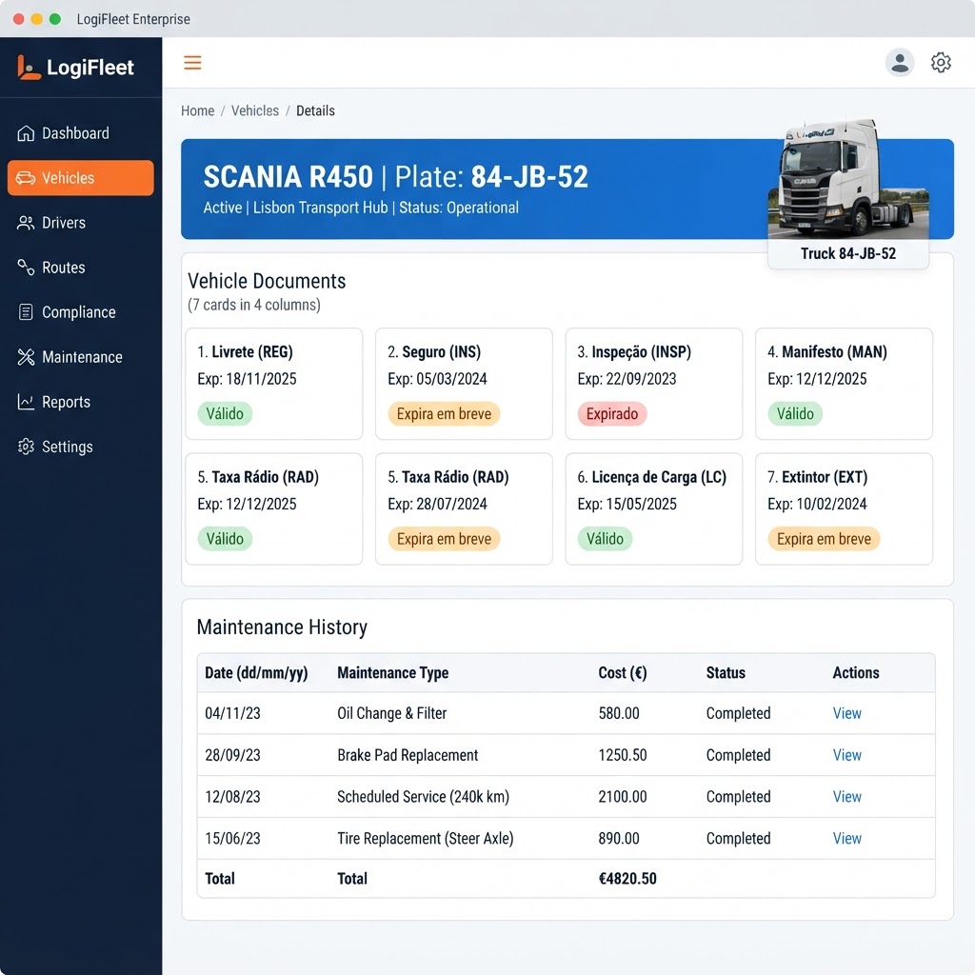975x975 pixels.
Task: Click the hamburger menu icon
Action: 192,63
